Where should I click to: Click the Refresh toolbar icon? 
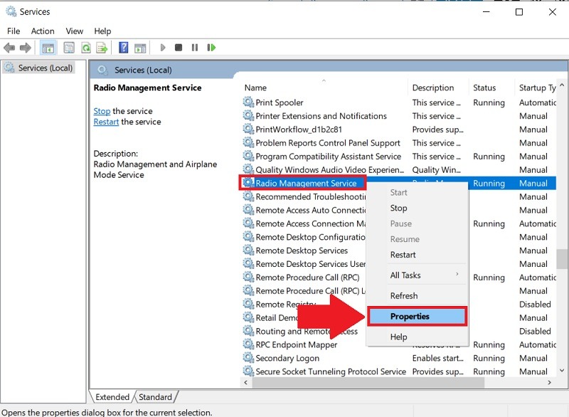click(85, 48)
